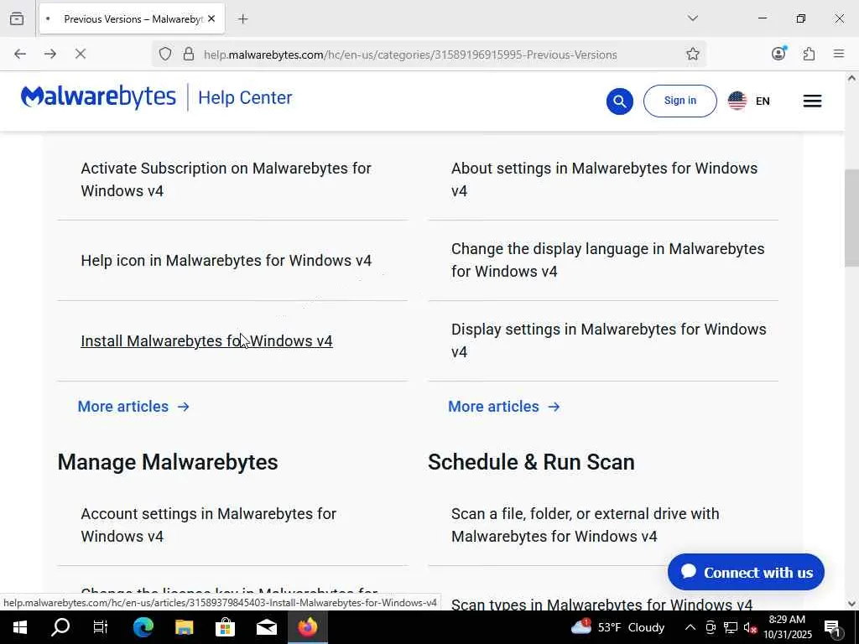Go to the Malwarebytes logo home link
This screenshot has height=644, width=859.
(x=99, y=97)
